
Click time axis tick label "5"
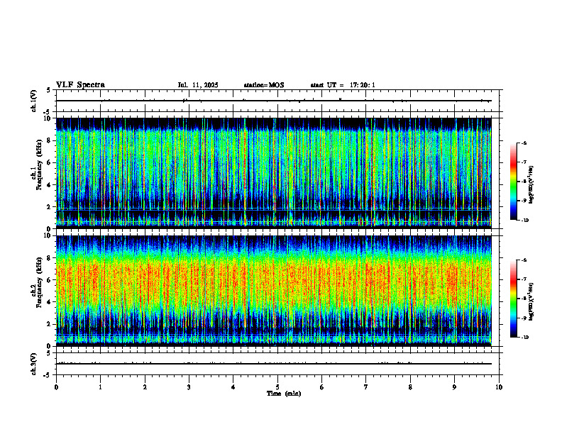coord(277,387)
